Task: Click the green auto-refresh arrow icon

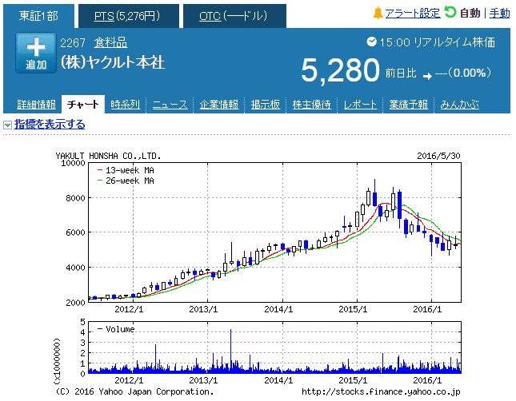Action: pyautogui.click(x=450, y=13)
